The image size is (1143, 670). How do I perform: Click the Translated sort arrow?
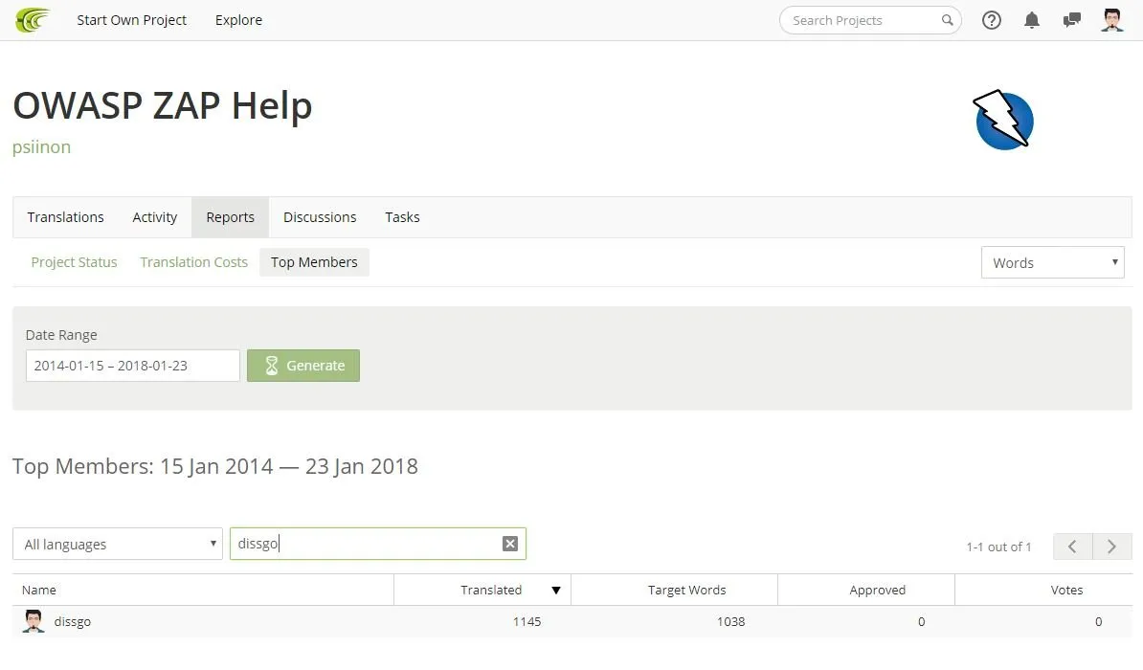click(x=556, y=591)
